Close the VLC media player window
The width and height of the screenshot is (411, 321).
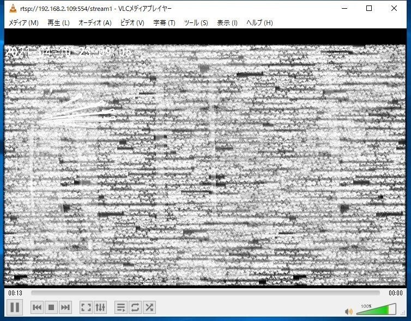pyautogui.click(x=394, y=8)
